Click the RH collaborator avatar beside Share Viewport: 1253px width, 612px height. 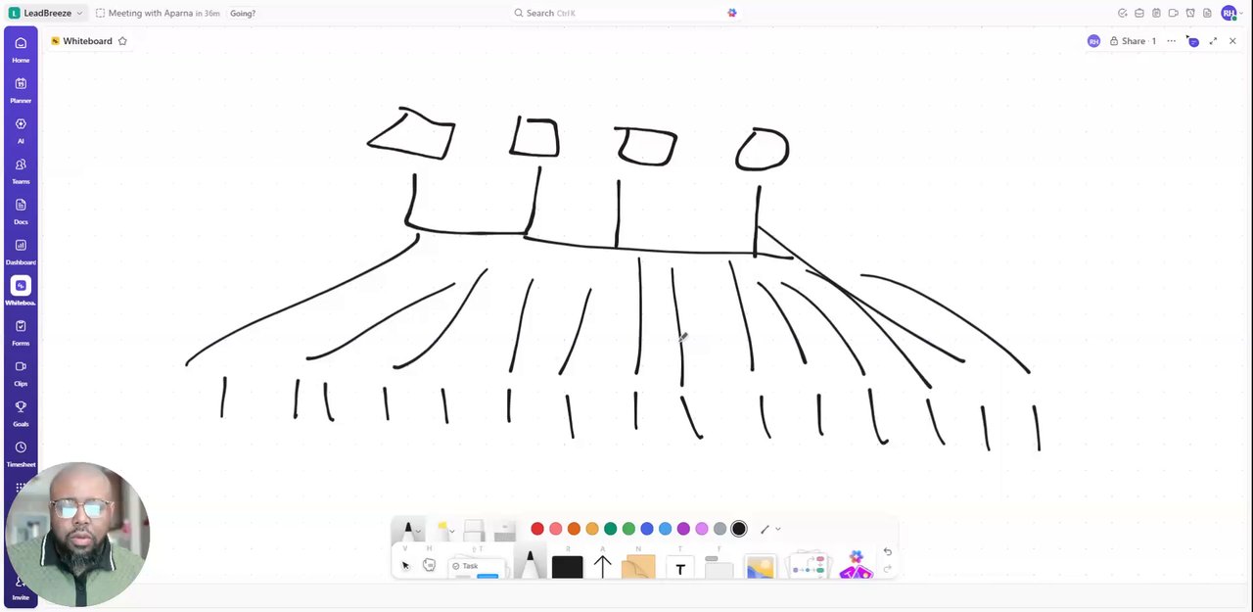coord(1093,41)
